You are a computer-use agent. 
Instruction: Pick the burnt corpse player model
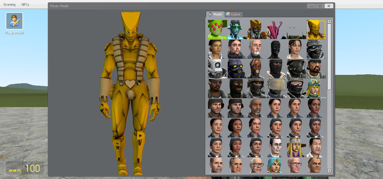[x=257, y=69]
